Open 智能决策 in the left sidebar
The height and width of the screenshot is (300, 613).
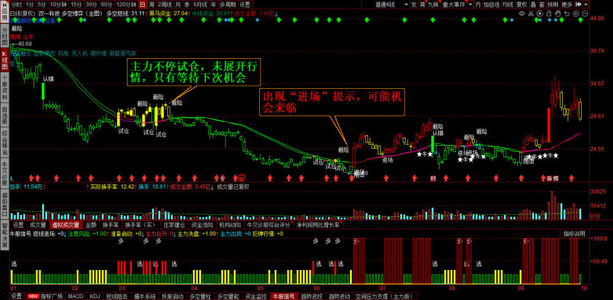pos(4,236)
